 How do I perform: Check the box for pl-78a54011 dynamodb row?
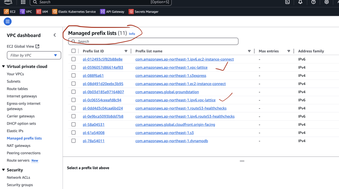tap(73, 141)
